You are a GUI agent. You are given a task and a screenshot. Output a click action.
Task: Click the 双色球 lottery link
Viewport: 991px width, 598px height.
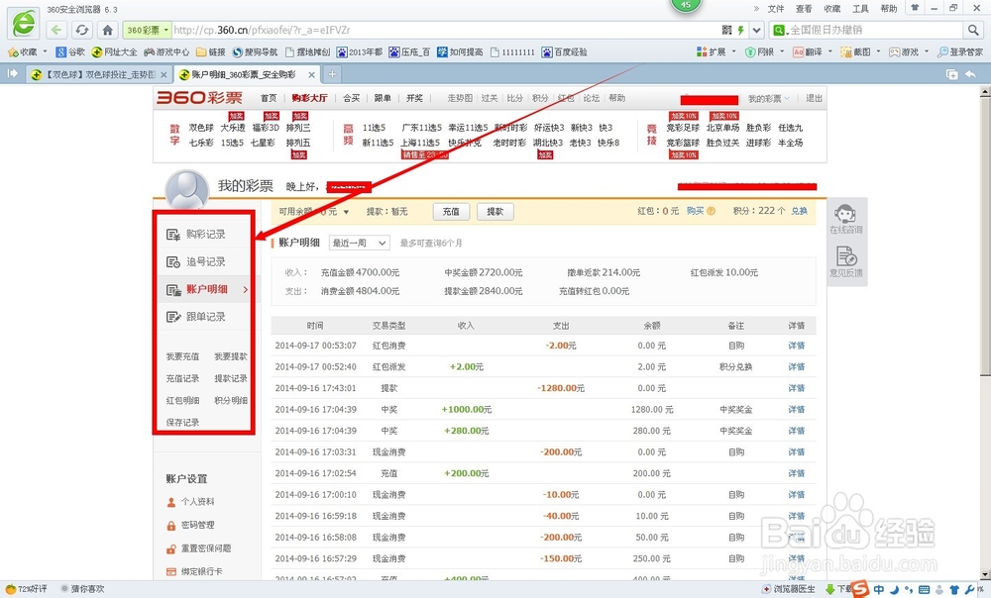click(x=201, y=128)
